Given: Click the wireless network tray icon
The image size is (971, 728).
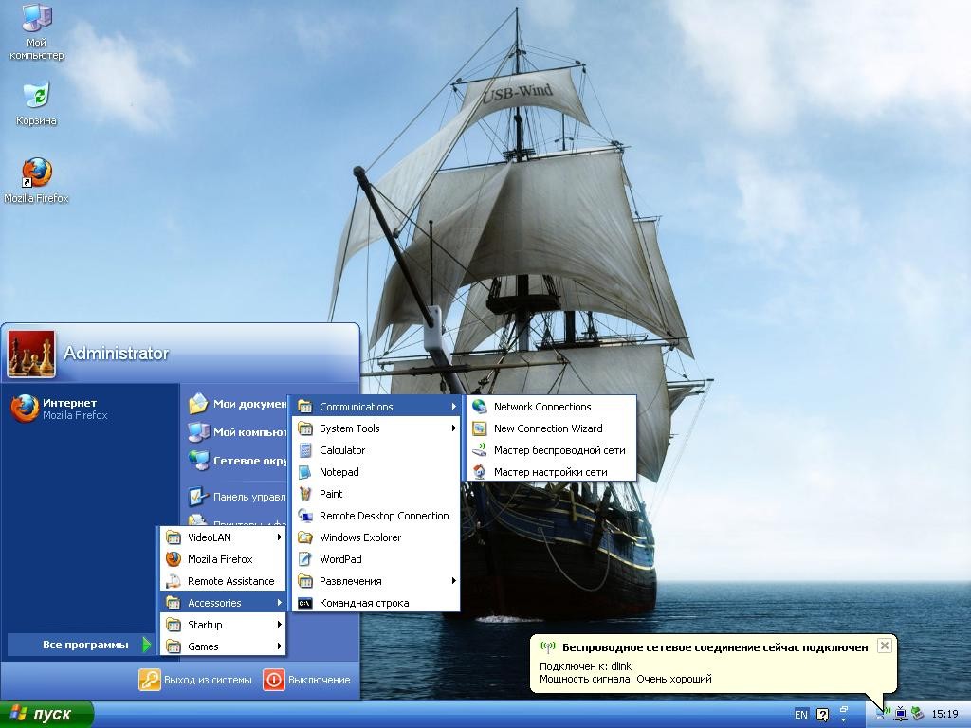Looking at the screenshot, I should coord(883,714).
